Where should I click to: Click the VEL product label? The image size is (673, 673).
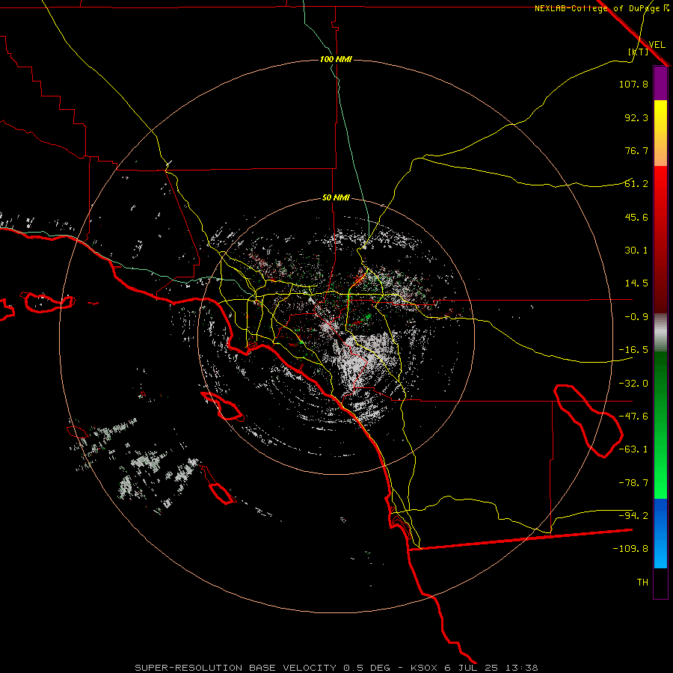tap(657, 45)
